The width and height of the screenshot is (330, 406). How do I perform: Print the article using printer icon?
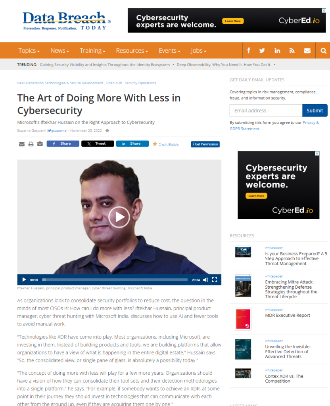pyautogui.click(x=31, y=144)
